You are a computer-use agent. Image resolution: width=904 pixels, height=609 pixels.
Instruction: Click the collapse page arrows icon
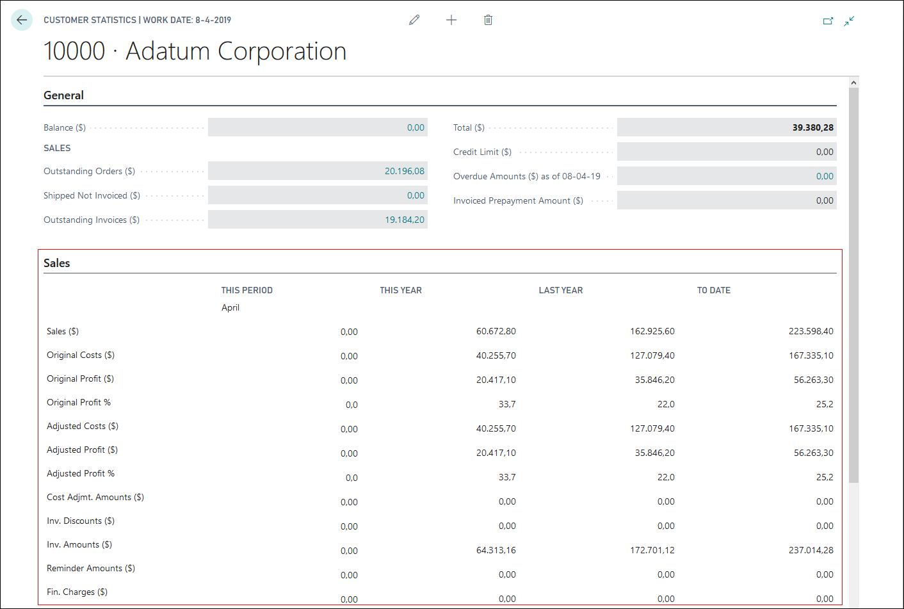(849, 21)
